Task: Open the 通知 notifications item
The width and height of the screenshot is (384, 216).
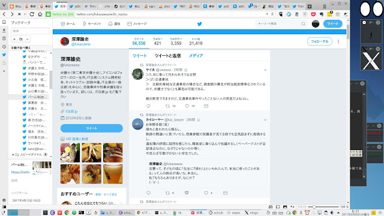Action: (114, 24)
